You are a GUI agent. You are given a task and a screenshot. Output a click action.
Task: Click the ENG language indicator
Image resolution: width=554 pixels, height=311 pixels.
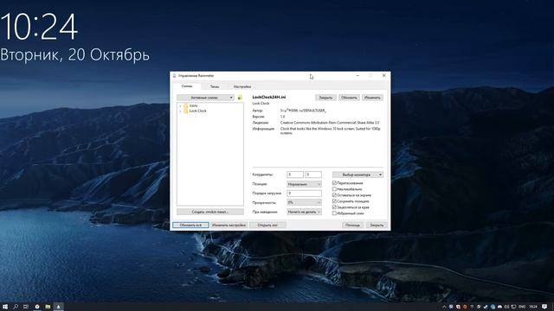pos(522,307)
